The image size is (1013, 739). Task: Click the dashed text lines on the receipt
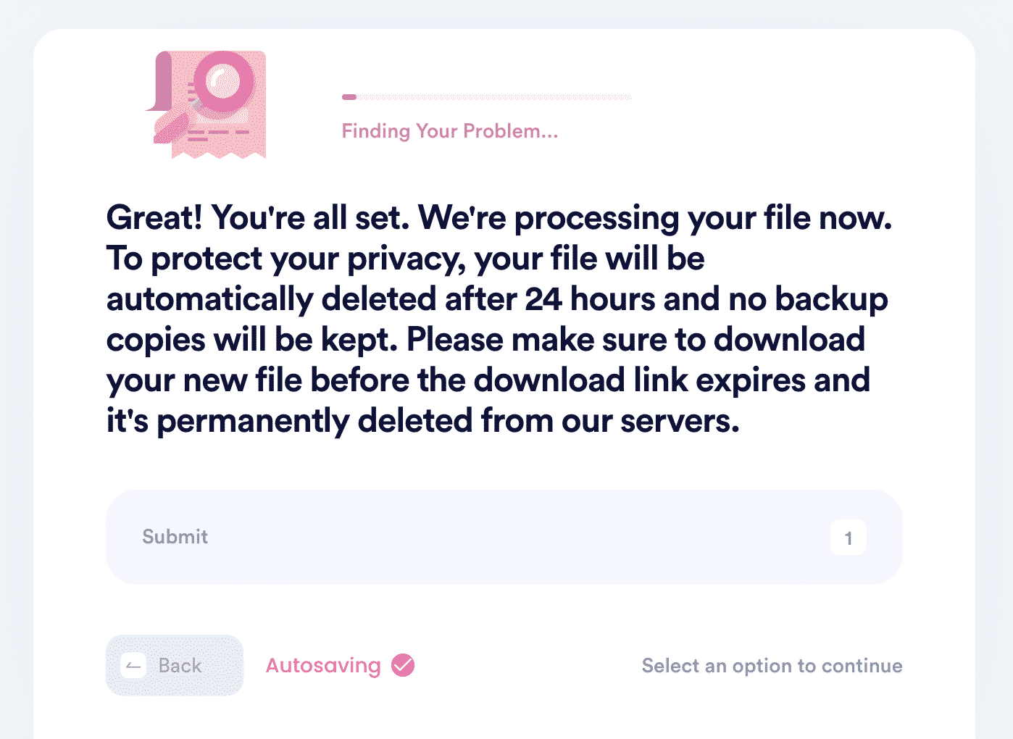point(217,135)
